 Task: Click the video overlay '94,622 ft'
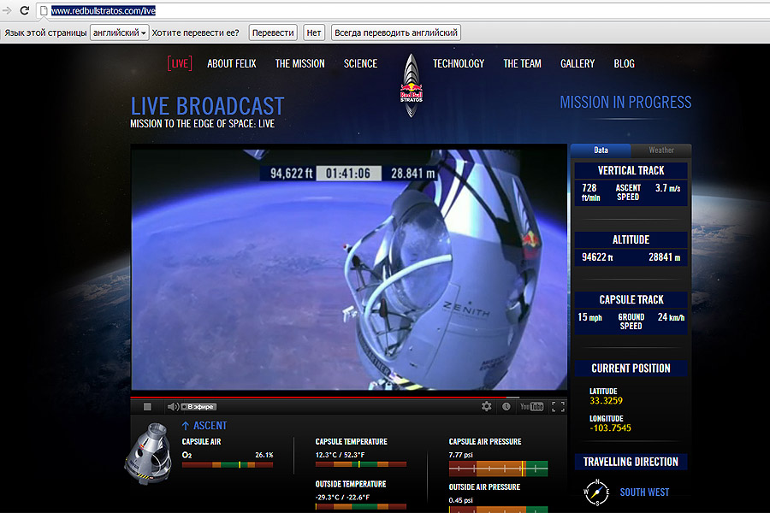(291, 174)
